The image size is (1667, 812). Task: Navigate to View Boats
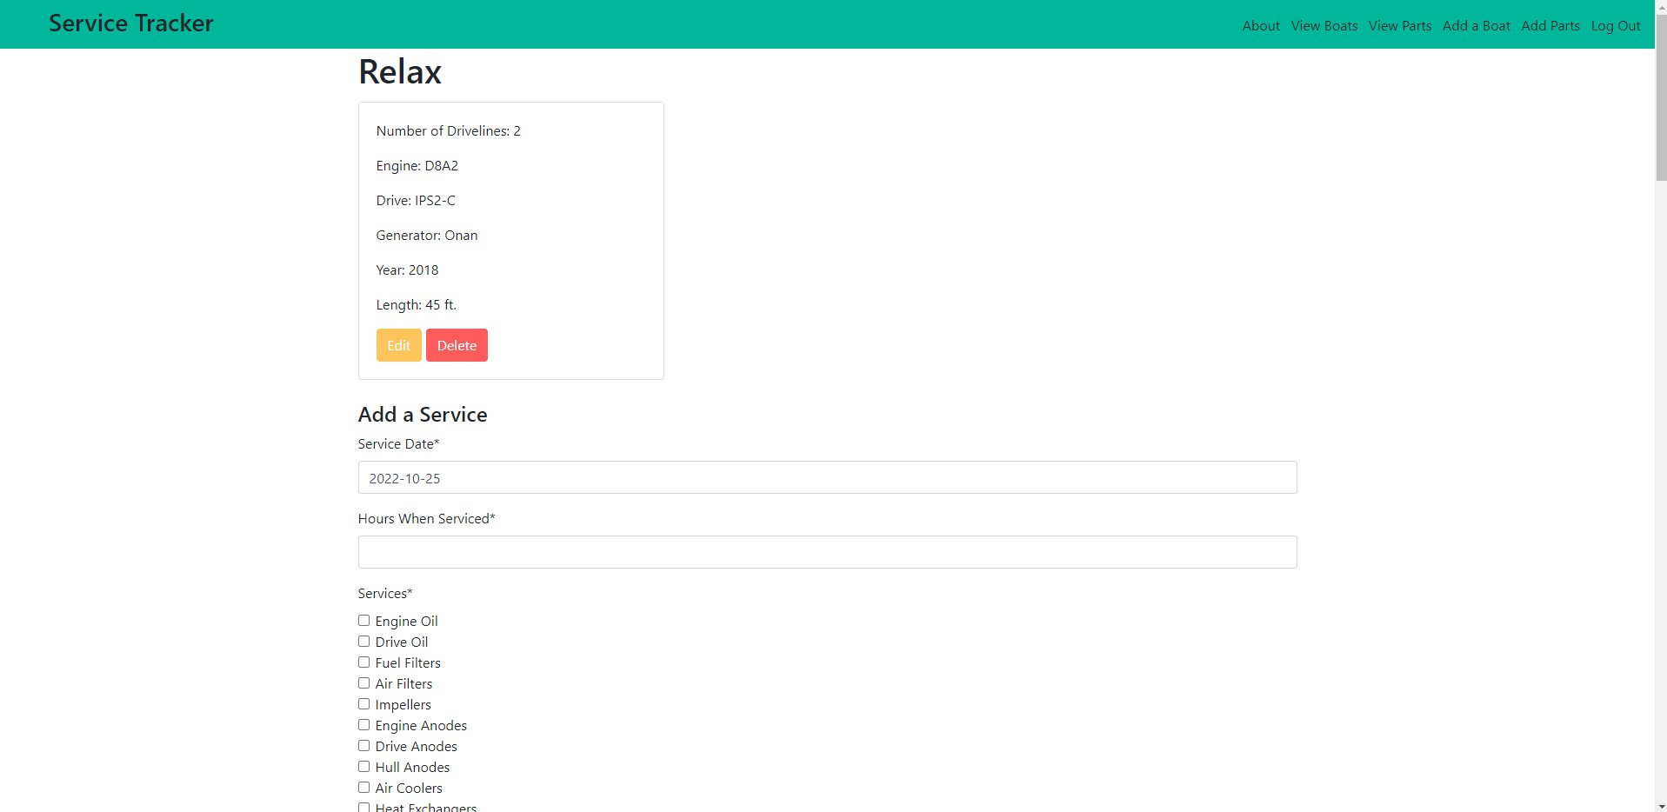coord(1323,25)
